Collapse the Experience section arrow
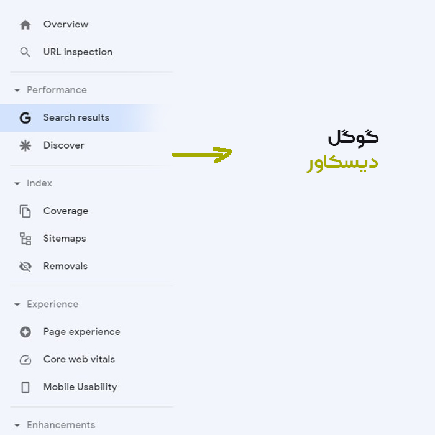Image resolution: width=435 pixels, height=435 pixels. pyautogui.click(x=17, y=304)
